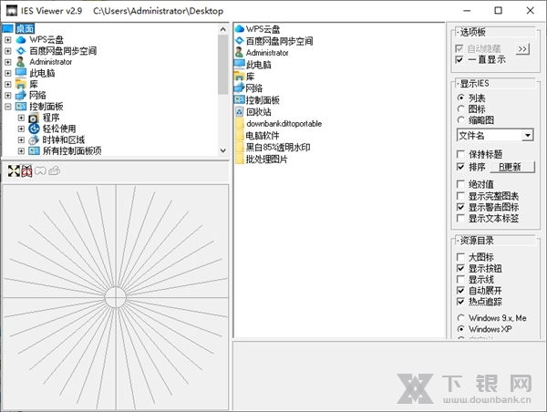The height and width of the screenshot is (412, 547).
Task: Click the R更新 refresh button
Action: [x=512, y=167]
